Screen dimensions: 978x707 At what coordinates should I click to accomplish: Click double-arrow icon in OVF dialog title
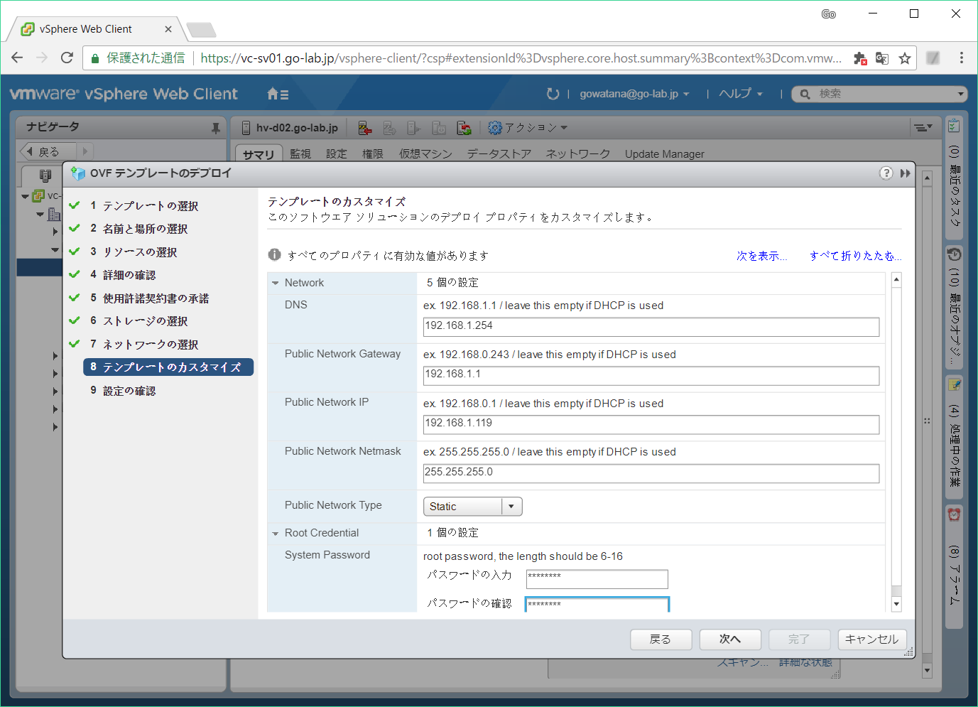[x=905, y=173]
